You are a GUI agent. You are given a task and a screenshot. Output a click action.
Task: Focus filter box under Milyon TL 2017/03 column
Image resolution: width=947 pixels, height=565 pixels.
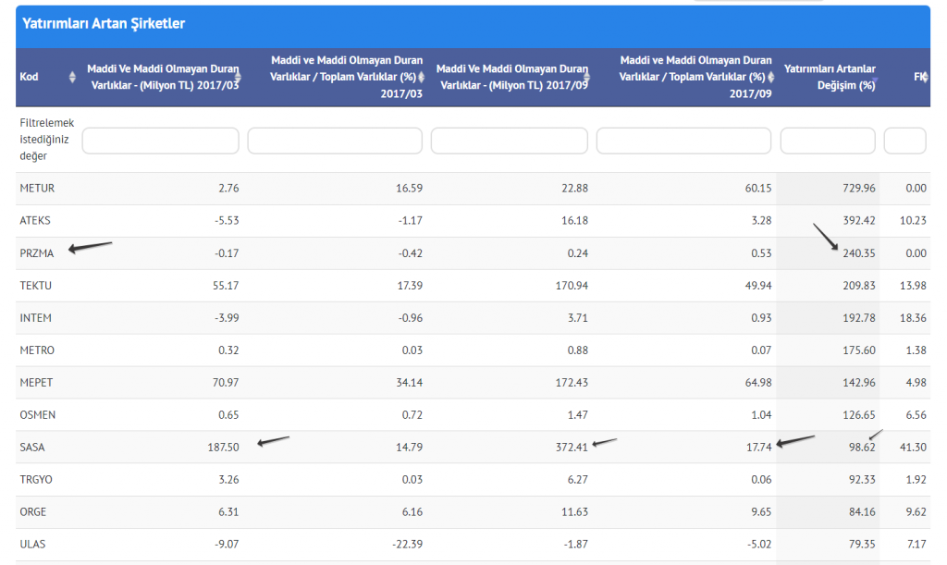161,141
